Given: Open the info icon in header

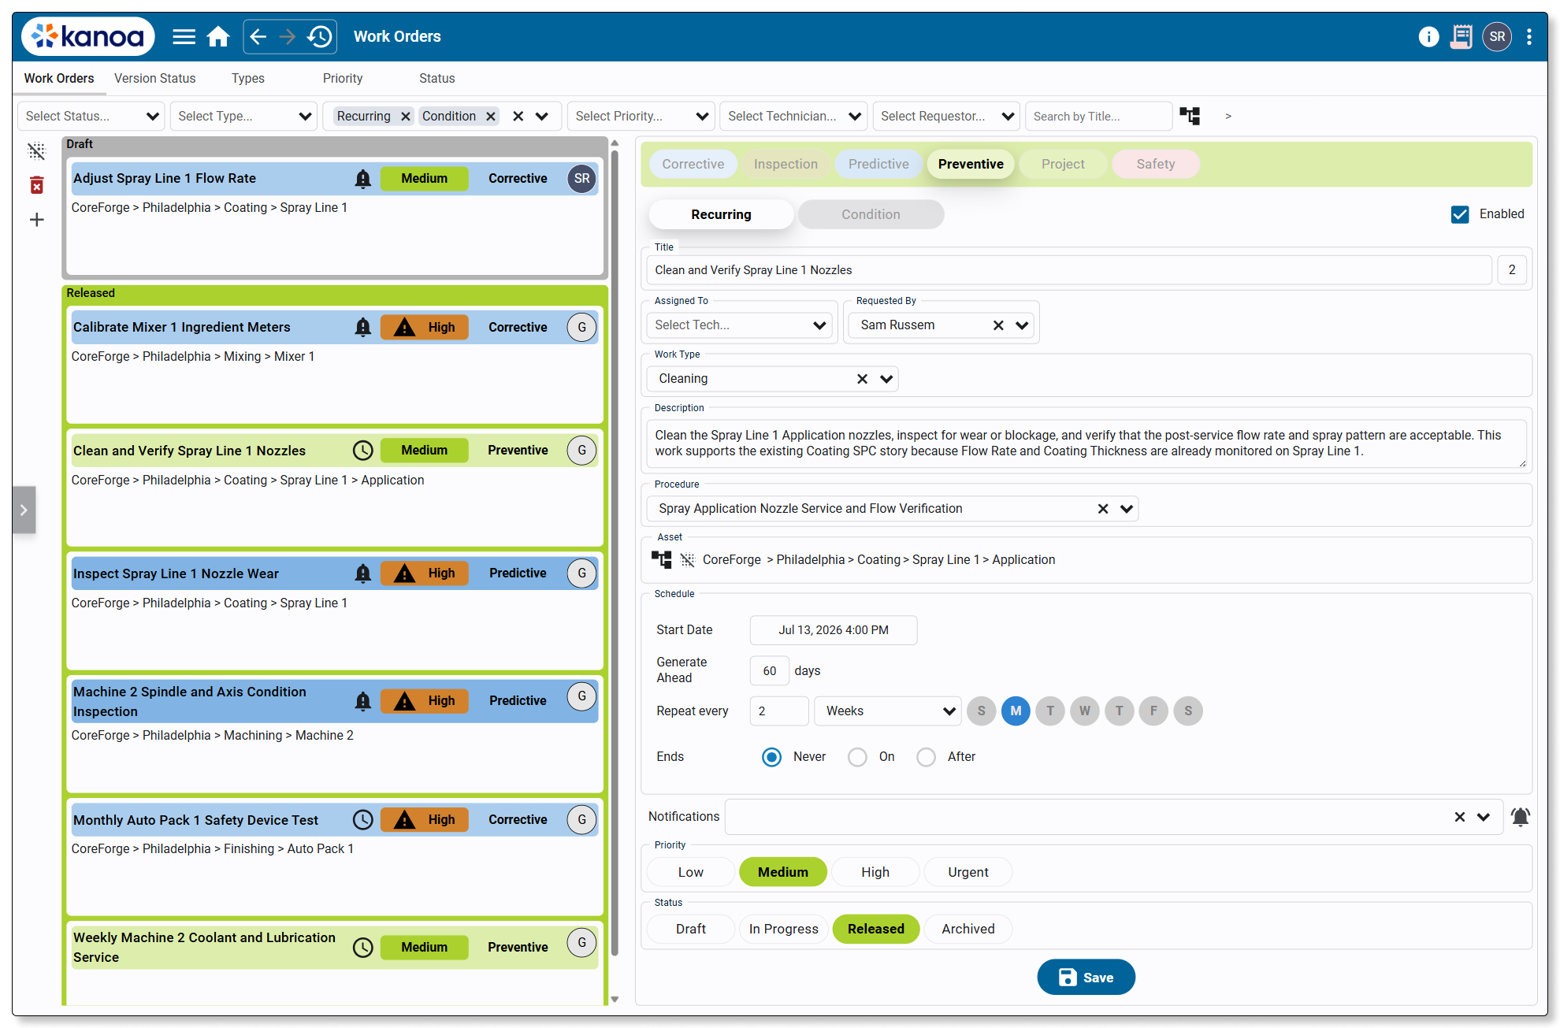Looking at the screenshot, I should click(x=1428, y=37).
